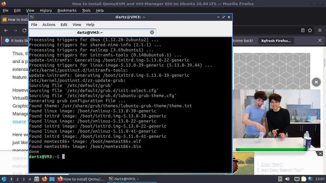Open Firefox History menu
Viewport: 326px width, 183px height.
46,10
